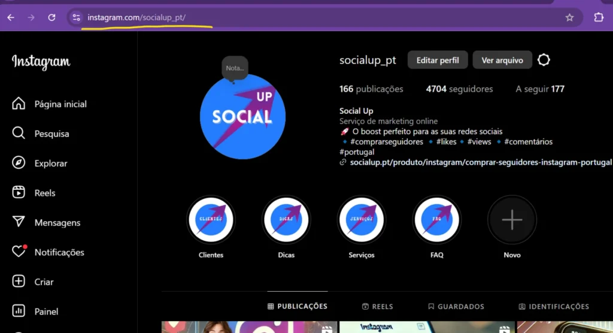
Task: Click the Criar plus icon
Action: click(19, 281)
